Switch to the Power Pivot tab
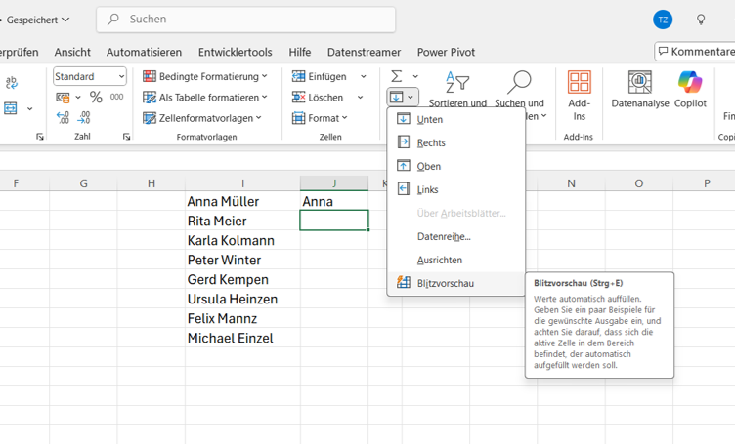This screenshot has height=444, width=735. click(x=446, y=52)
